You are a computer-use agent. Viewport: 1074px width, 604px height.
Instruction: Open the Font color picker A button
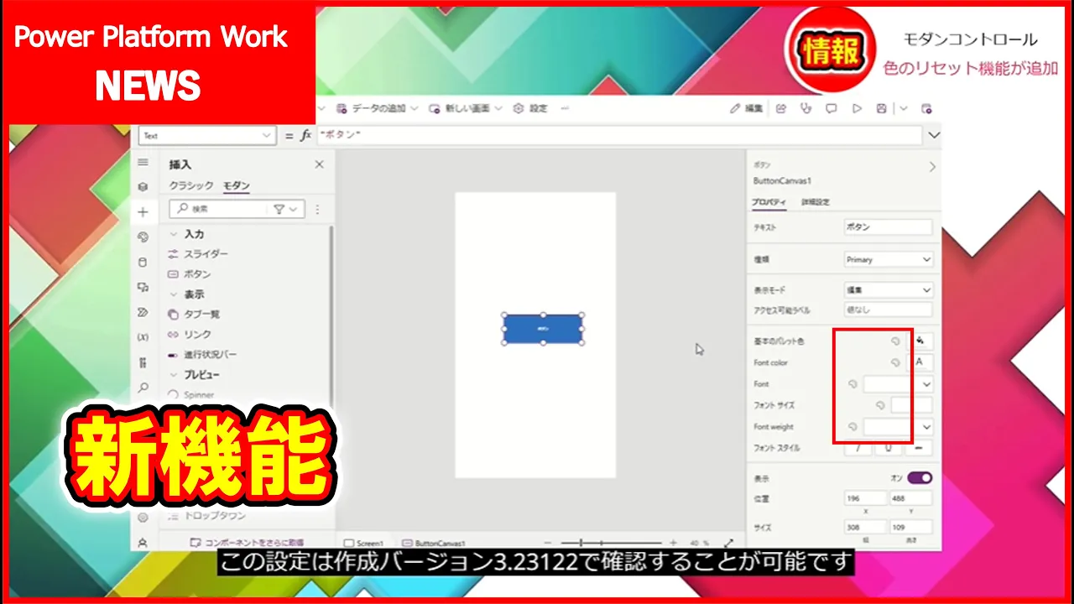click(921, 362)
